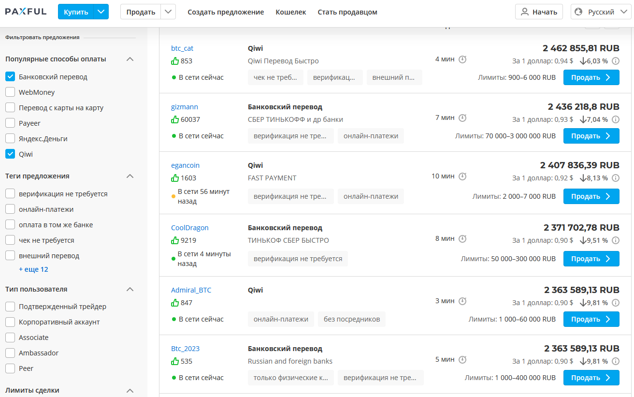
Task: Open the btc_cat seller profile
Action: click(x=182, y=48)
